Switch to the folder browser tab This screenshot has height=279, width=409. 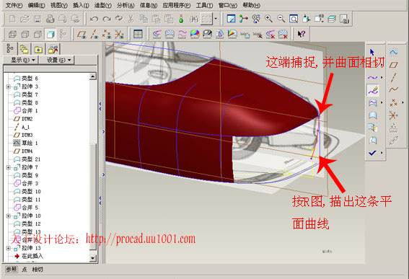[24, 49]
